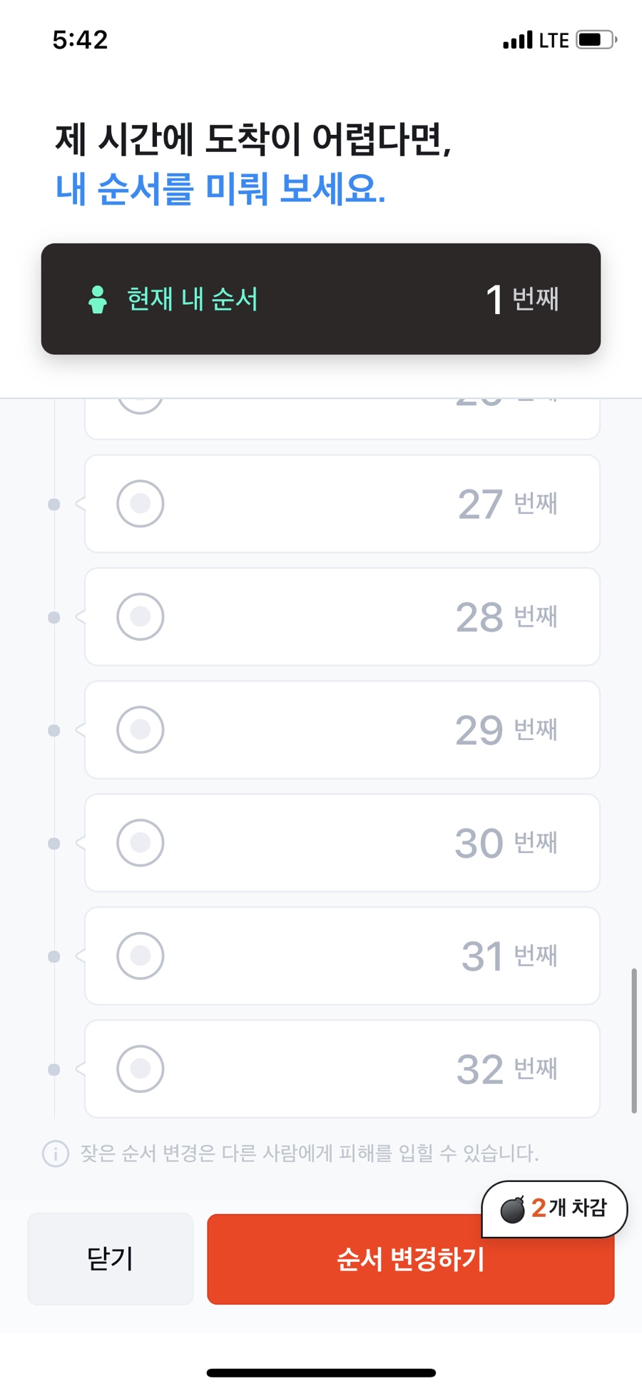Click the green person icon
Image resolution: width=642 pixels, height=1391 pixels.
click(98, 300)
